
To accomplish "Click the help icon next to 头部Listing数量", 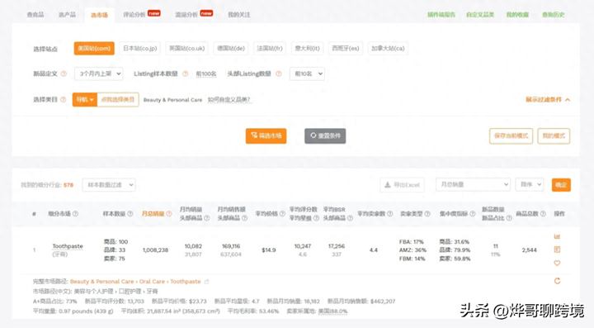I will point(279,74).
